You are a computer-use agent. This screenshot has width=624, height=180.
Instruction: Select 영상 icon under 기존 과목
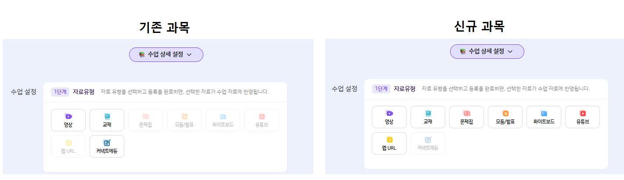(68, 120)
